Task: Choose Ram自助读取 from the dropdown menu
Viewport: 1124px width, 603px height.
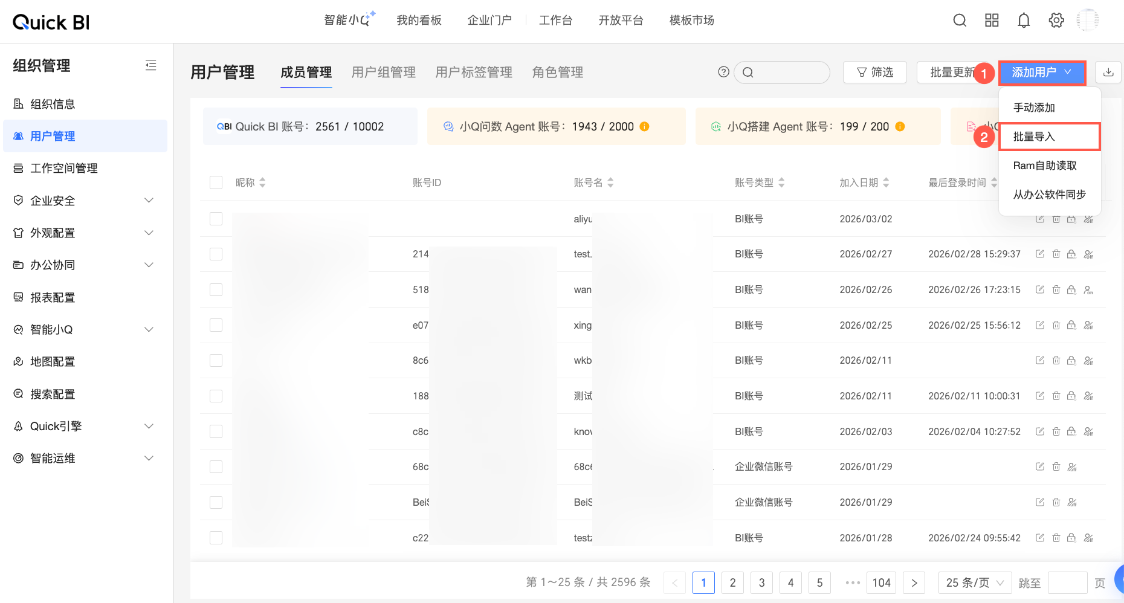Action: [1050, 166]
